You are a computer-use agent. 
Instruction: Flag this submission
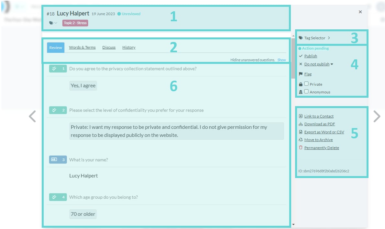(x=308, y=74)
